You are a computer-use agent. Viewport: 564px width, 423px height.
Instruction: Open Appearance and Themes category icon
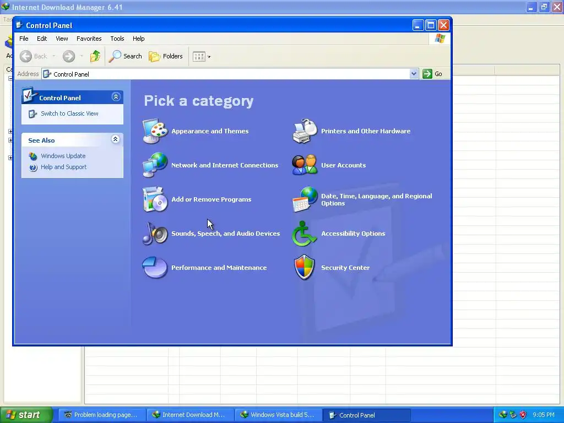[x=155, y=131]
